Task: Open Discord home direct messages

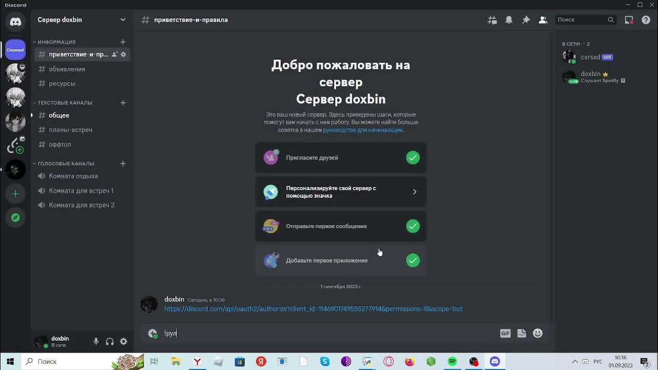Action: point(15,22)
